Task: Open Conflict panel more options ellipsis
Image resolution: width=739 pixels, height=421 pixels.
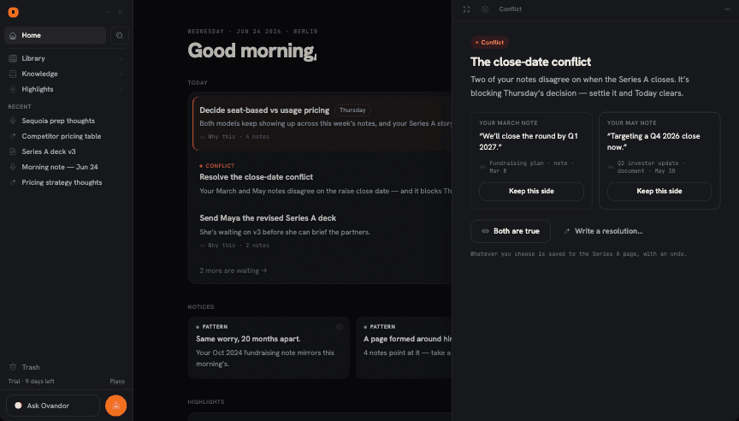Action: pos(728,9)
